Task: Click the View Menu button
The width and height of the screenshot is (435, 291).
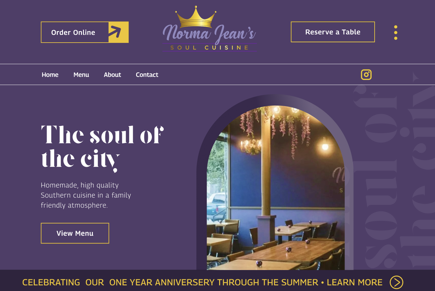Action: pos(75,233)
